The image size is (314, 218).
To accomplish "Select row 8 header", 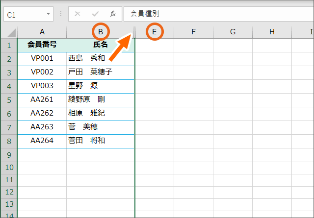I will [x=9, y=142].
